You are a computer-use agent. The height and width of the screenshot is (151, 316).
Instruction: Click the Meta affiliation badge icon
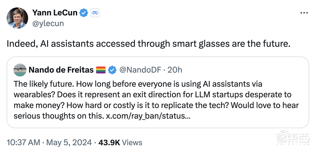tap(95, 13)
